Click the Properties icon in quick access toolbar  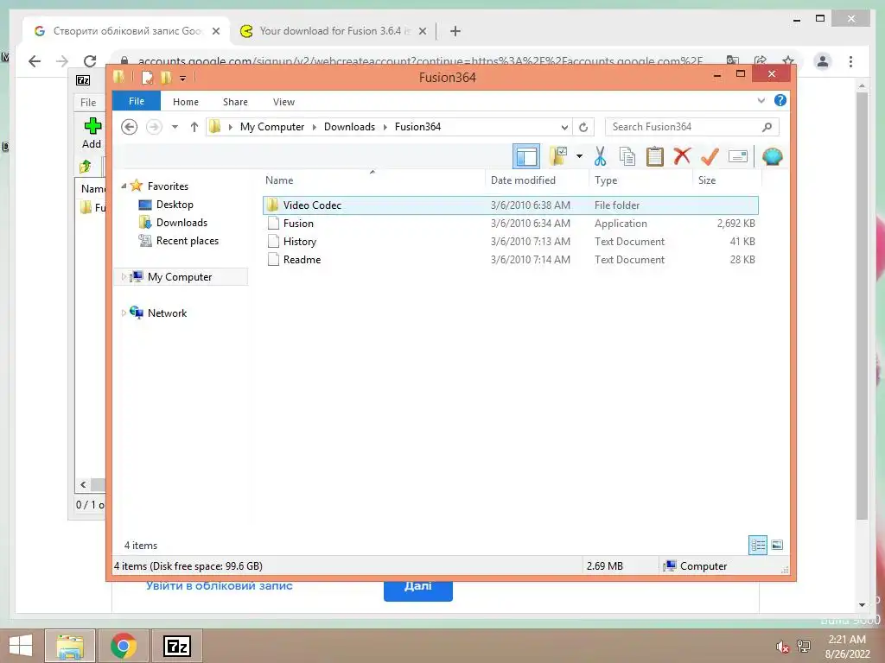[147, 77]
